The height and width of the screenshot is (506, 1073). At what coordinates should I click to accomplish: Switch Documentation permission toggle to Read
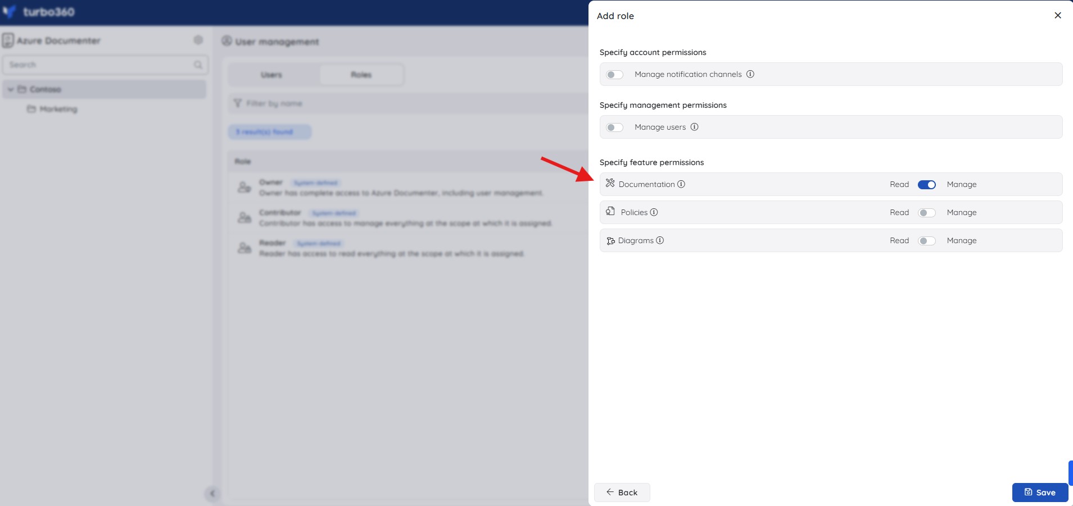coord(926,185)
